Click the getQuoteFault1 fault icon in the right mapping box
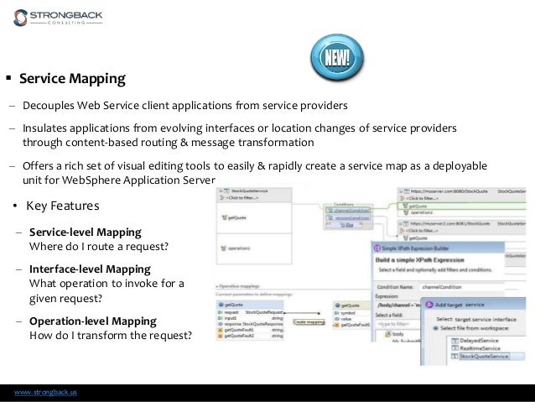535x402 pixels. pyautogui.click(x=337, y=325)
